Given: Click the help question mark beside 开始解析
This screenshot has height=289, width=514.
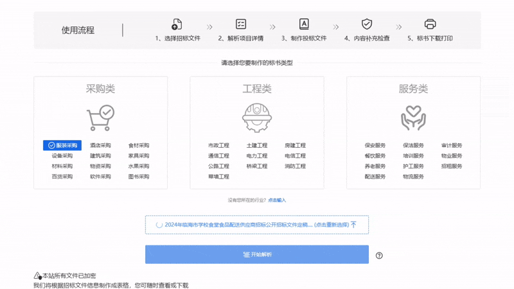Looking at the screenshot, I should 379,256.
